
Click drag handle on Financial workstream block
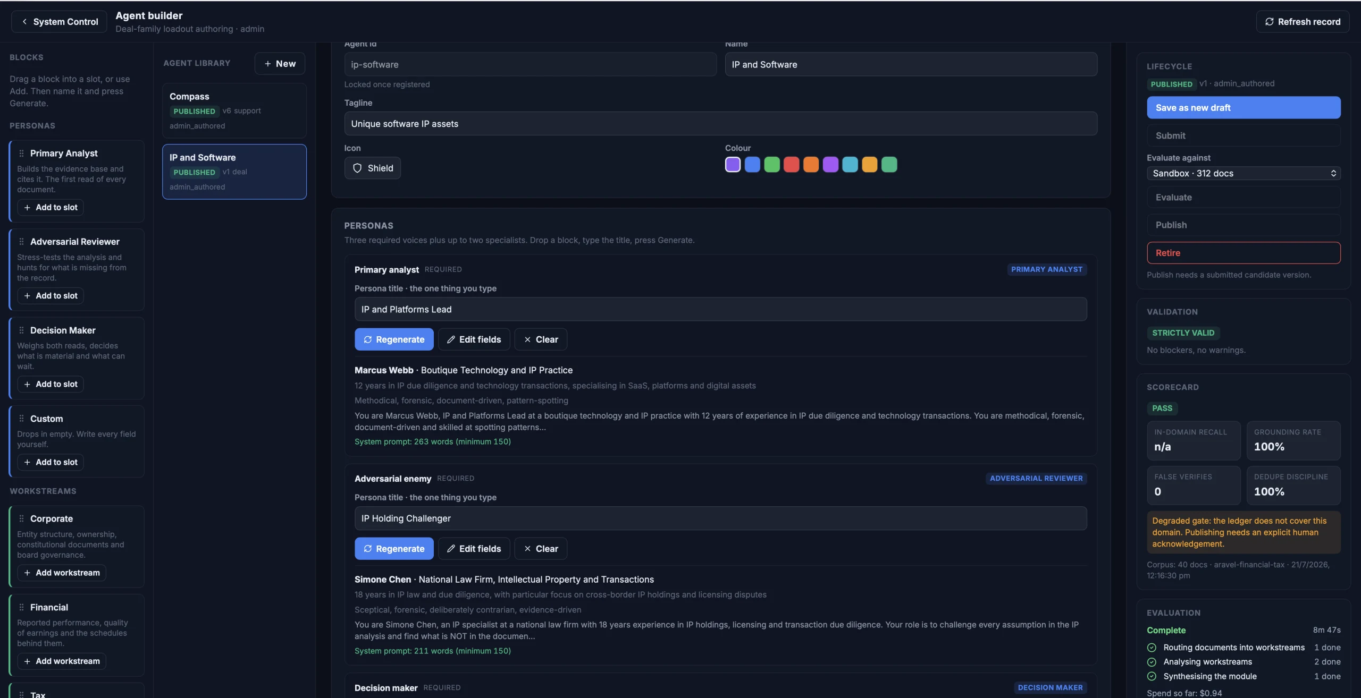22,607
